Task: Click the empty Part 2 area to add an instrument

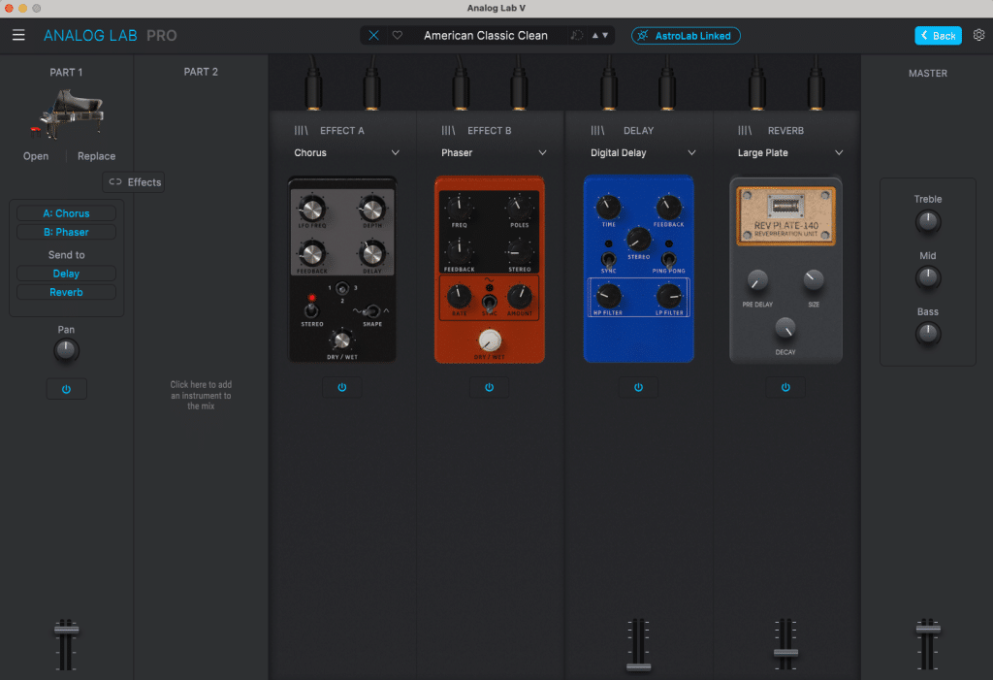Action: 201,395
